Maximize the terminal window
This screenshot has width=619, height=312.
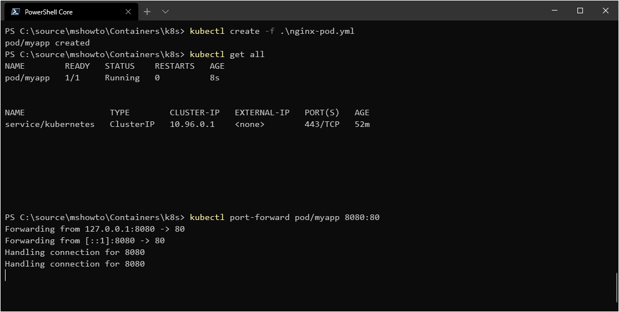pyautogui.click(x=580, y=11)
